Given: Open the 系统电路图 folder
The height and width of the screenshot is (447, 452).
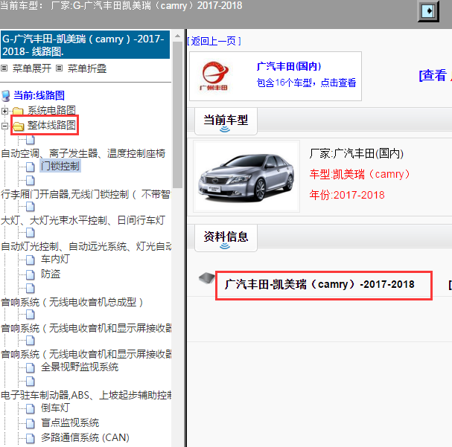Looking at the screenshot, I should coord(51,110).
